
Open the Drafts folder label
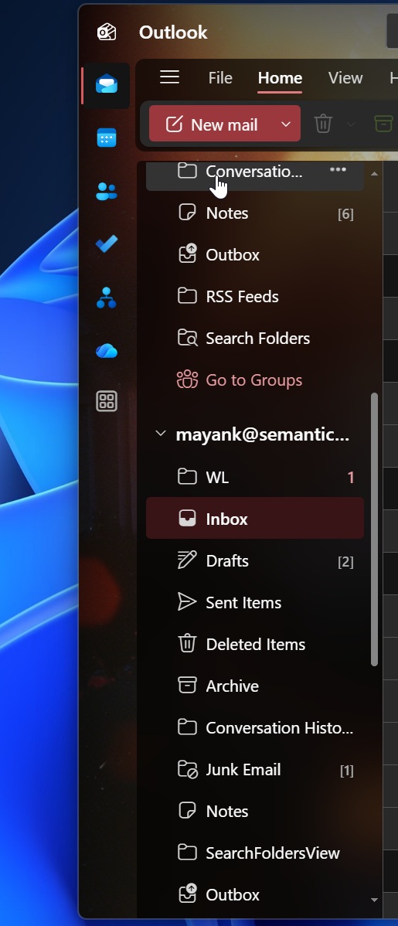click(x=227, y=560)
